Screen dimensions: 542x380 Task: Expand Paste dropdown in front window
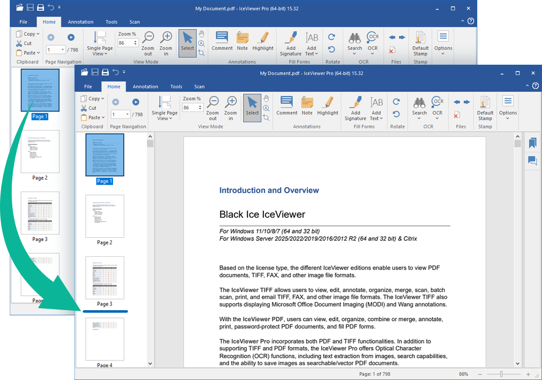click(x=103, y=118)
